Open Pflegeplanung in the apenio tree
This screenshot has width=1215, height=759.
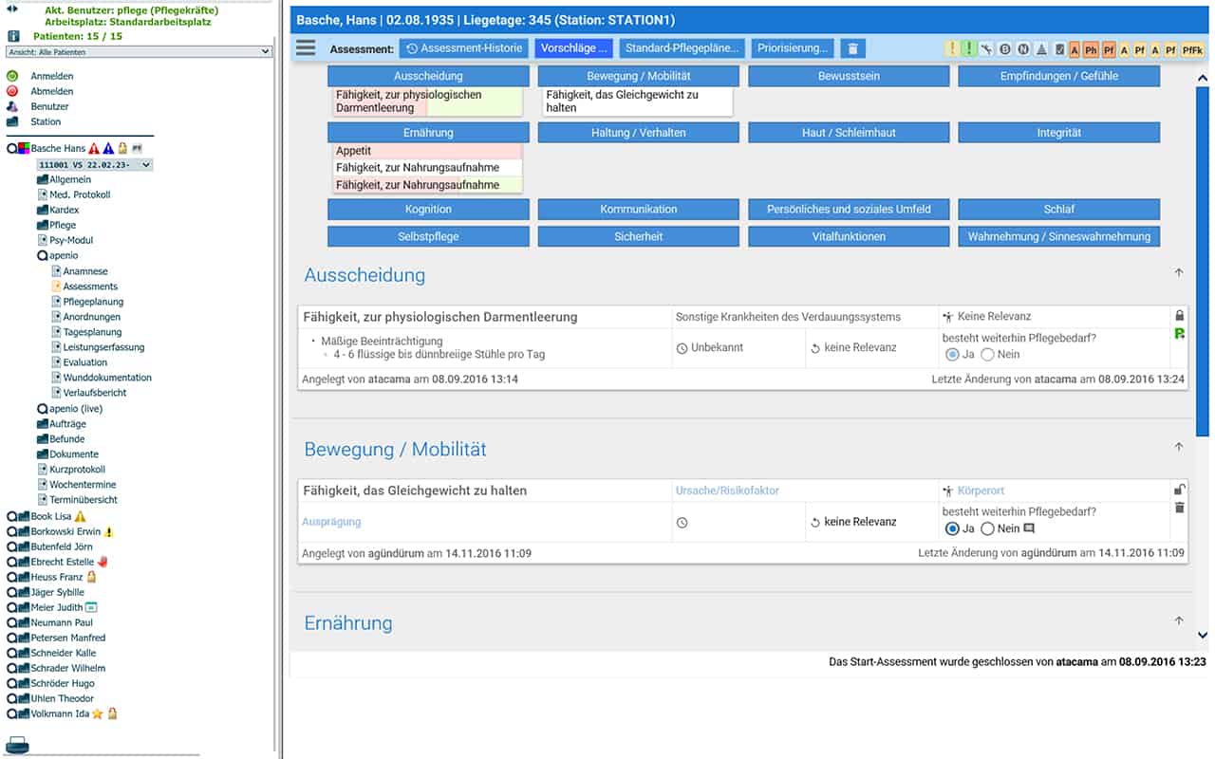[x=93, y=302]
